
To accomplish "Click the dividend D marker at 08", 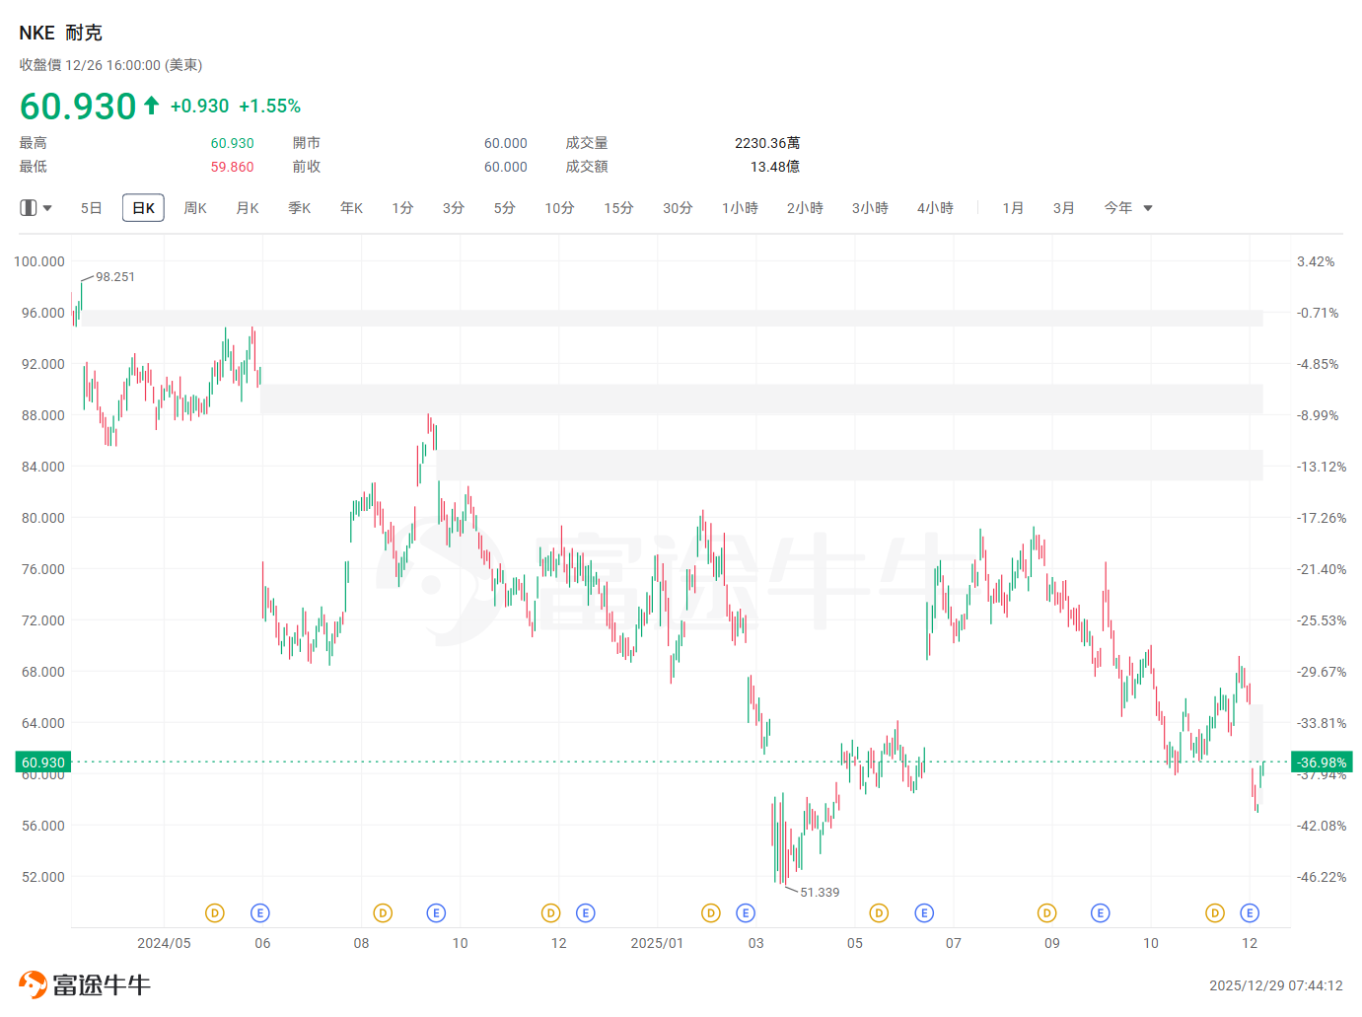I will 383,913.
